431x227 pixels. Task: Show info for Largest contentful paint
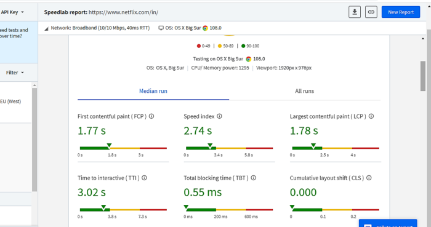(x=371, y=116)
